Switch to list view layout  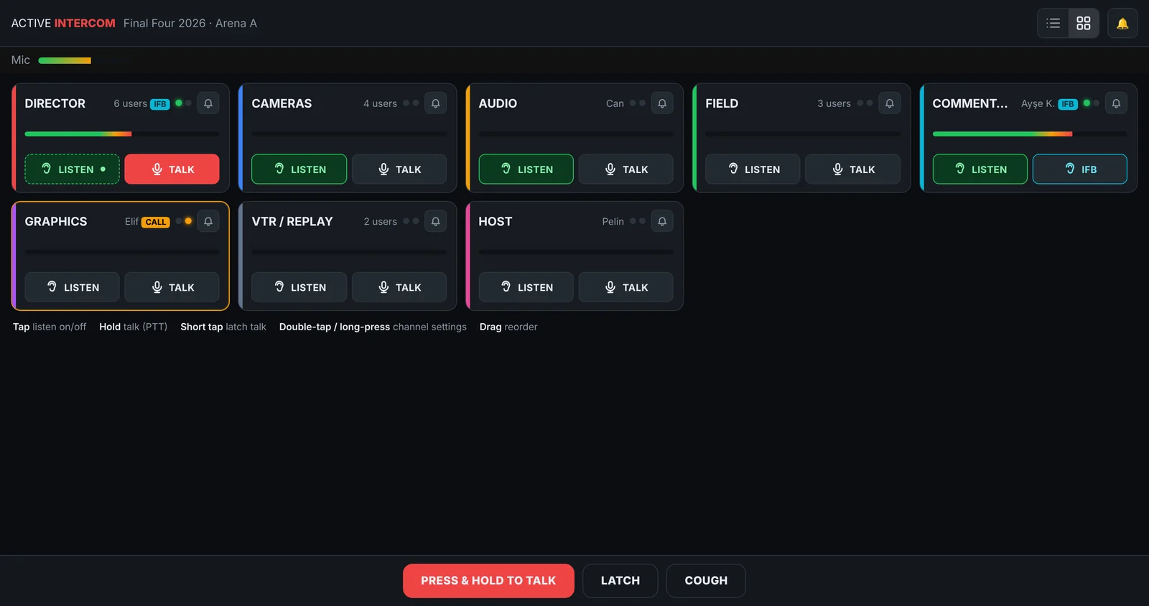click(1053, 24)
